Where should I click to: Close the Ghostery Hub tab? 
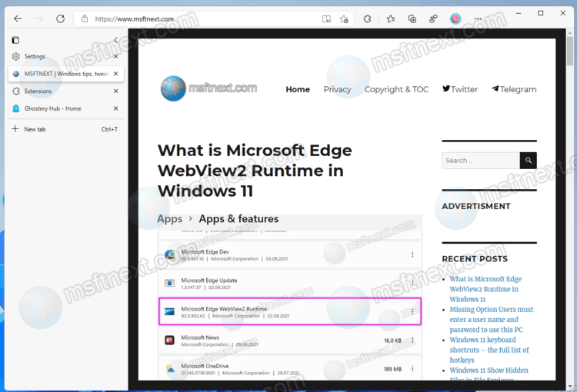click(x=115, y=108)
